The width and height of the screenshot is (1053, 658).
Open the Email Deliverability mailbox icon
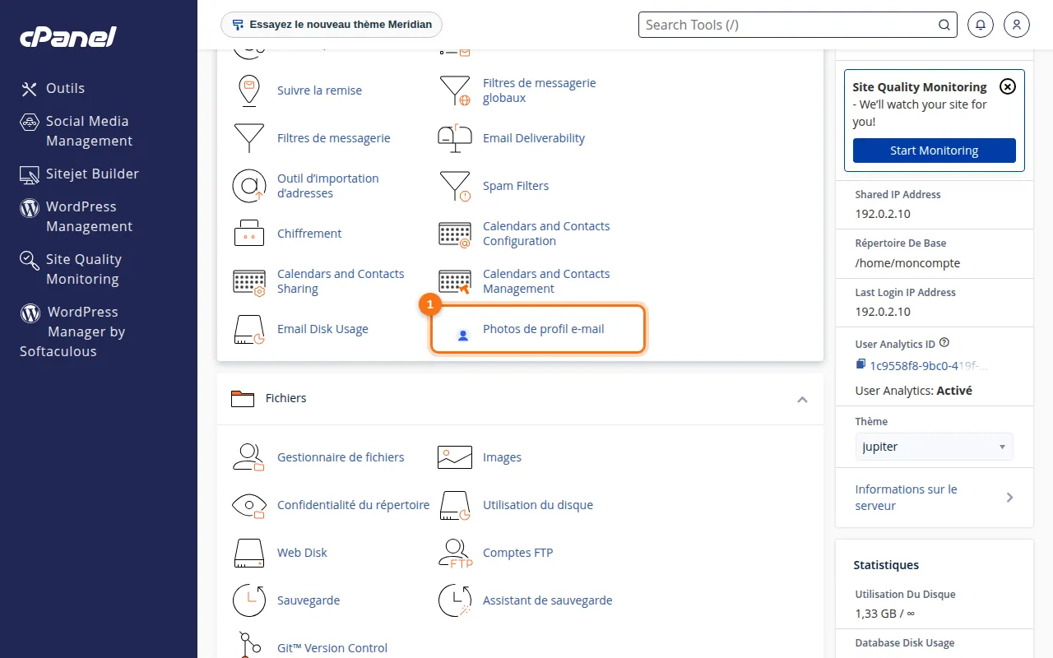coord(455,138)
